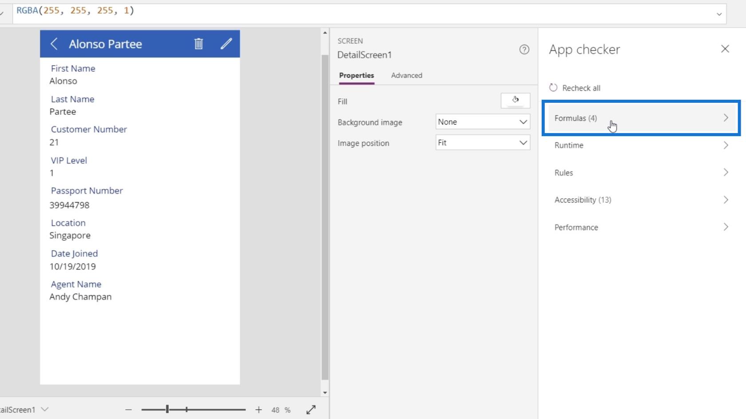Viewport: 746px width, 419px height.
Task: Click the Recheck all label
Action: [581, 88]
